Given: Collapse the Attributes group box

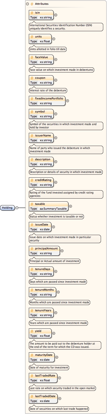Looking at the screenshot, I should pyautogui.click(x=27, y=4).
